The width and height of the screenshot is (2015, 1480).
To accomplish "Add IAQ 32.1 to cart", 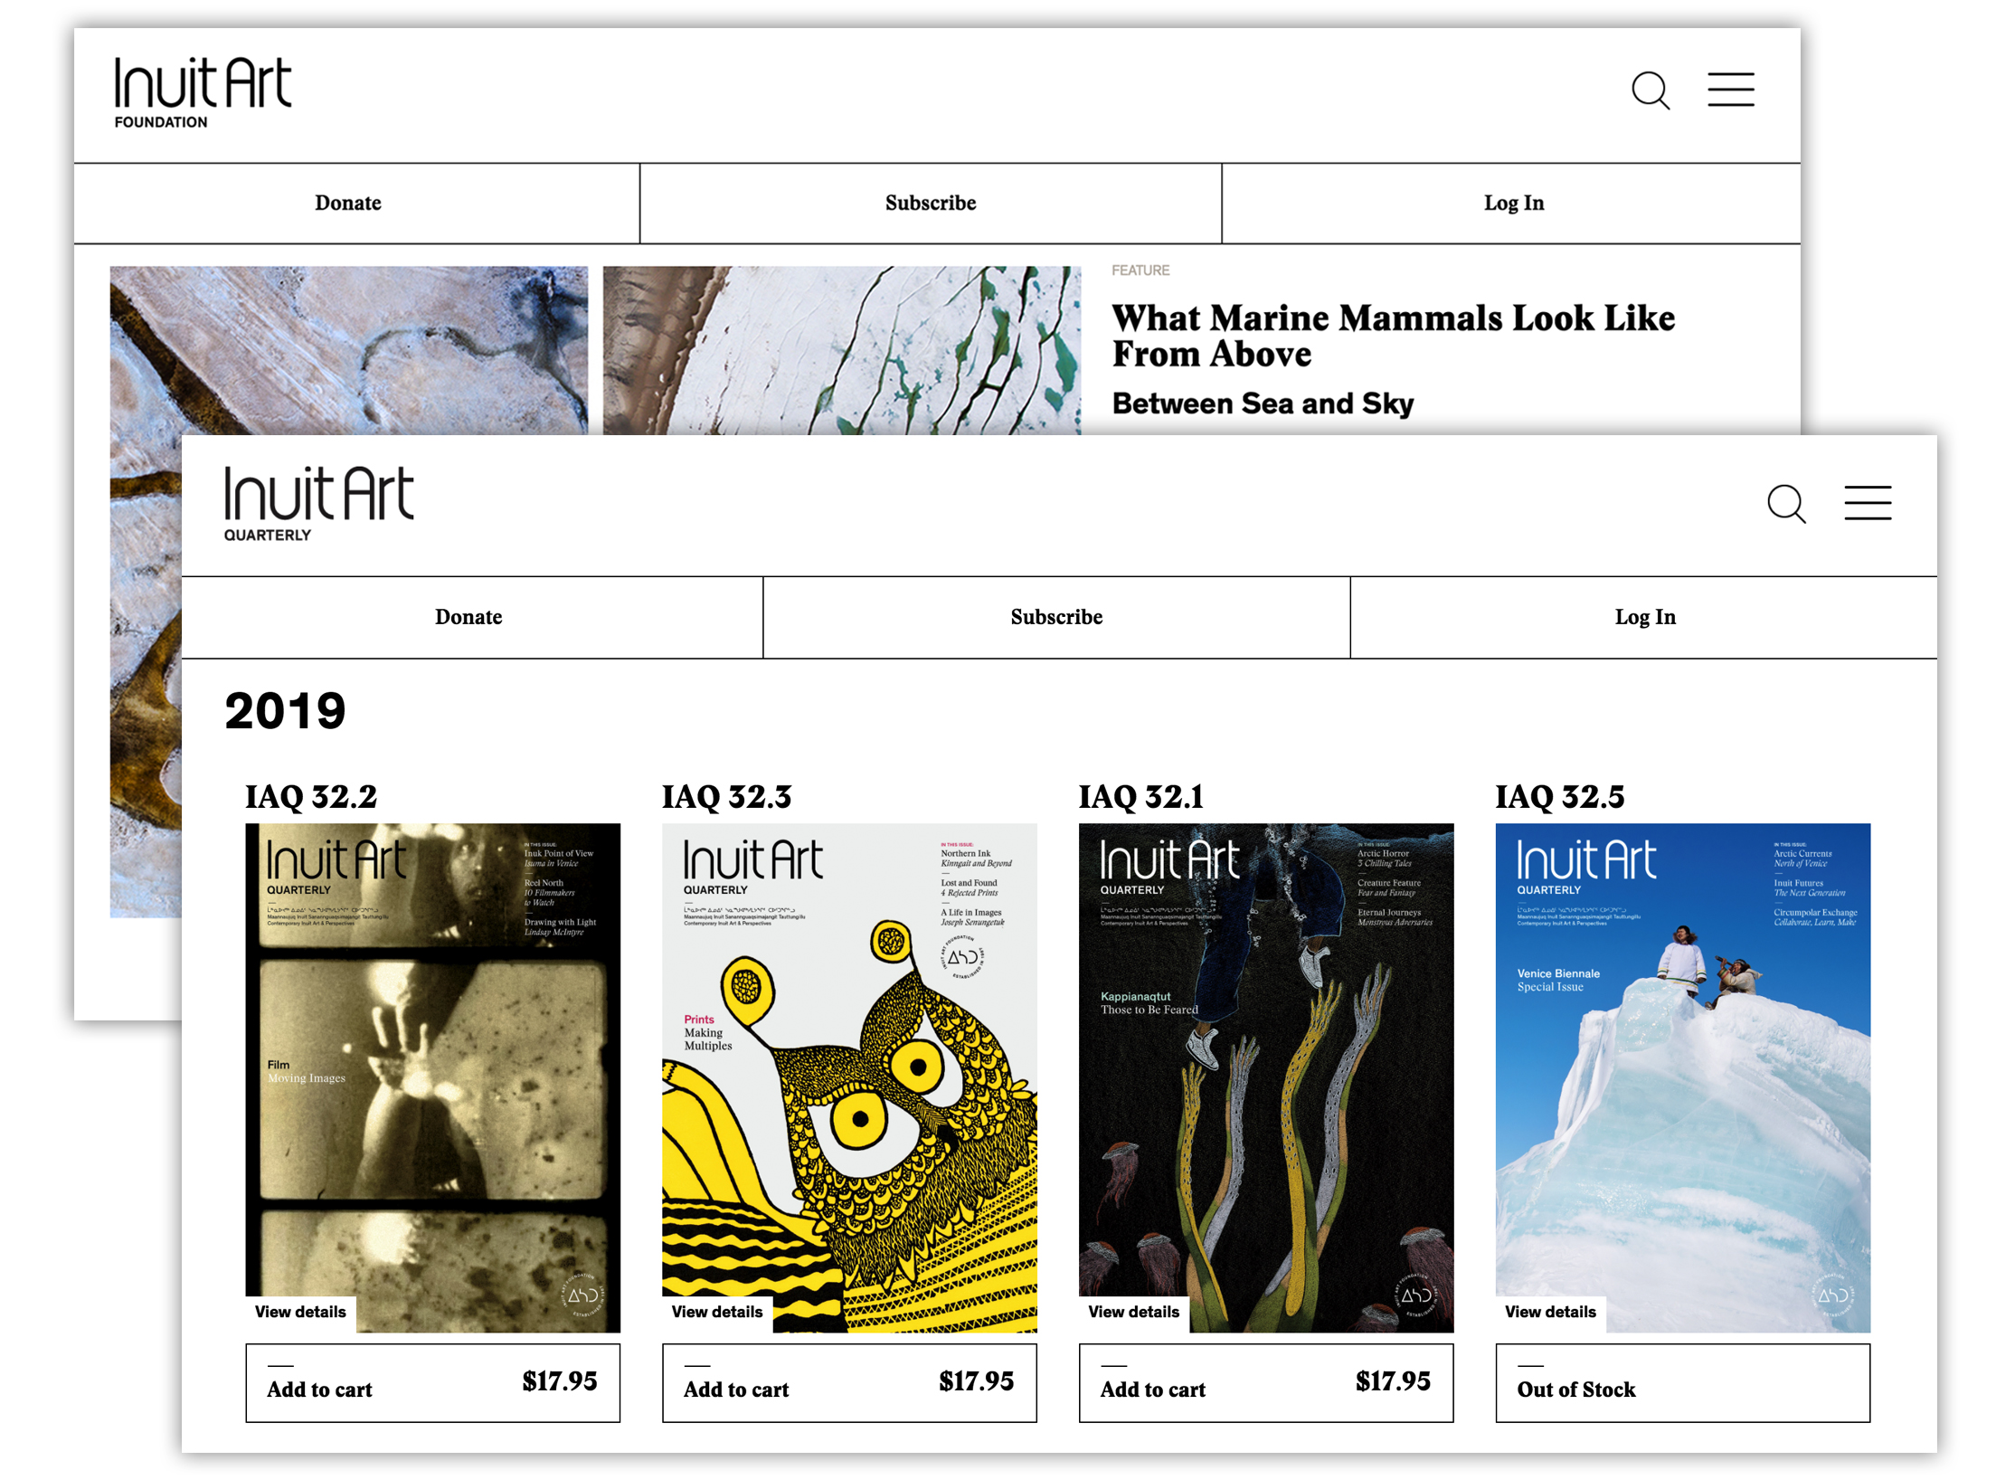I will click(x=1266, y=1383).
